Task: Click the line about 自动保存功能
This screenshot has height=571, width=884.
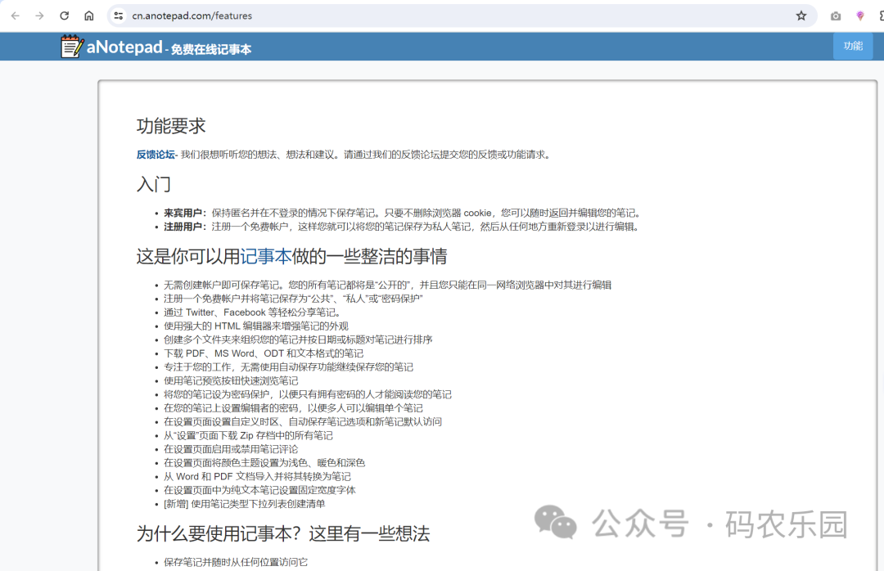Action: point(288,367)
